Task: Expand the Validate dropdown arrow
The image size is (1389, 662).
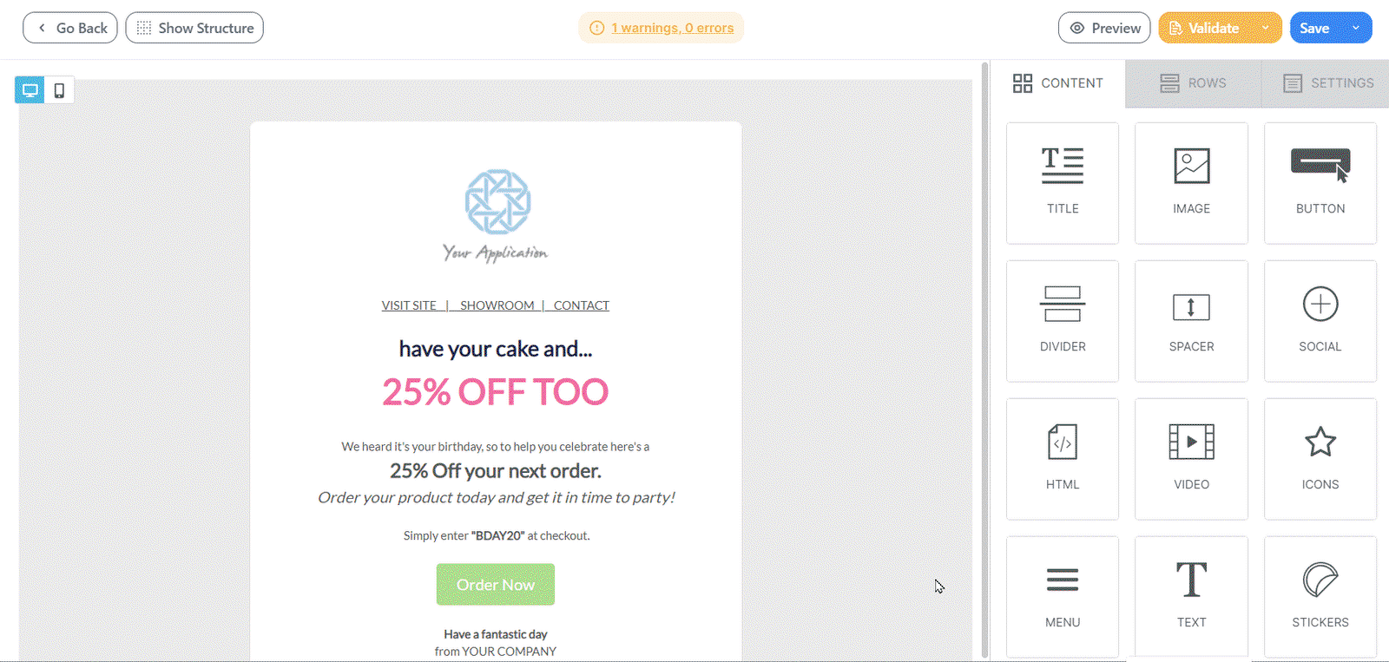Action: (1266, 28)
